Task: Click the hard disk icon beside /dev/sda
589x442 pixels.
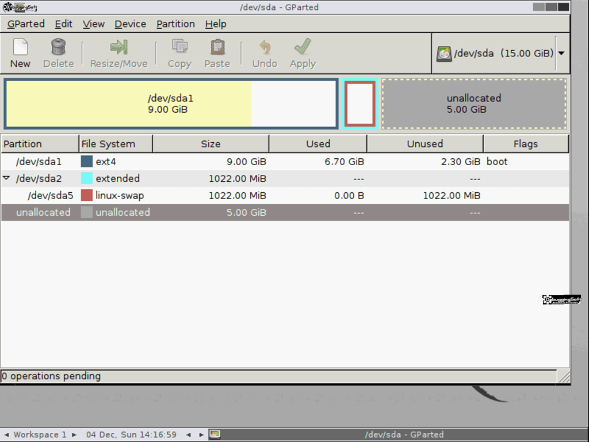Action: [x=443, y=54]
